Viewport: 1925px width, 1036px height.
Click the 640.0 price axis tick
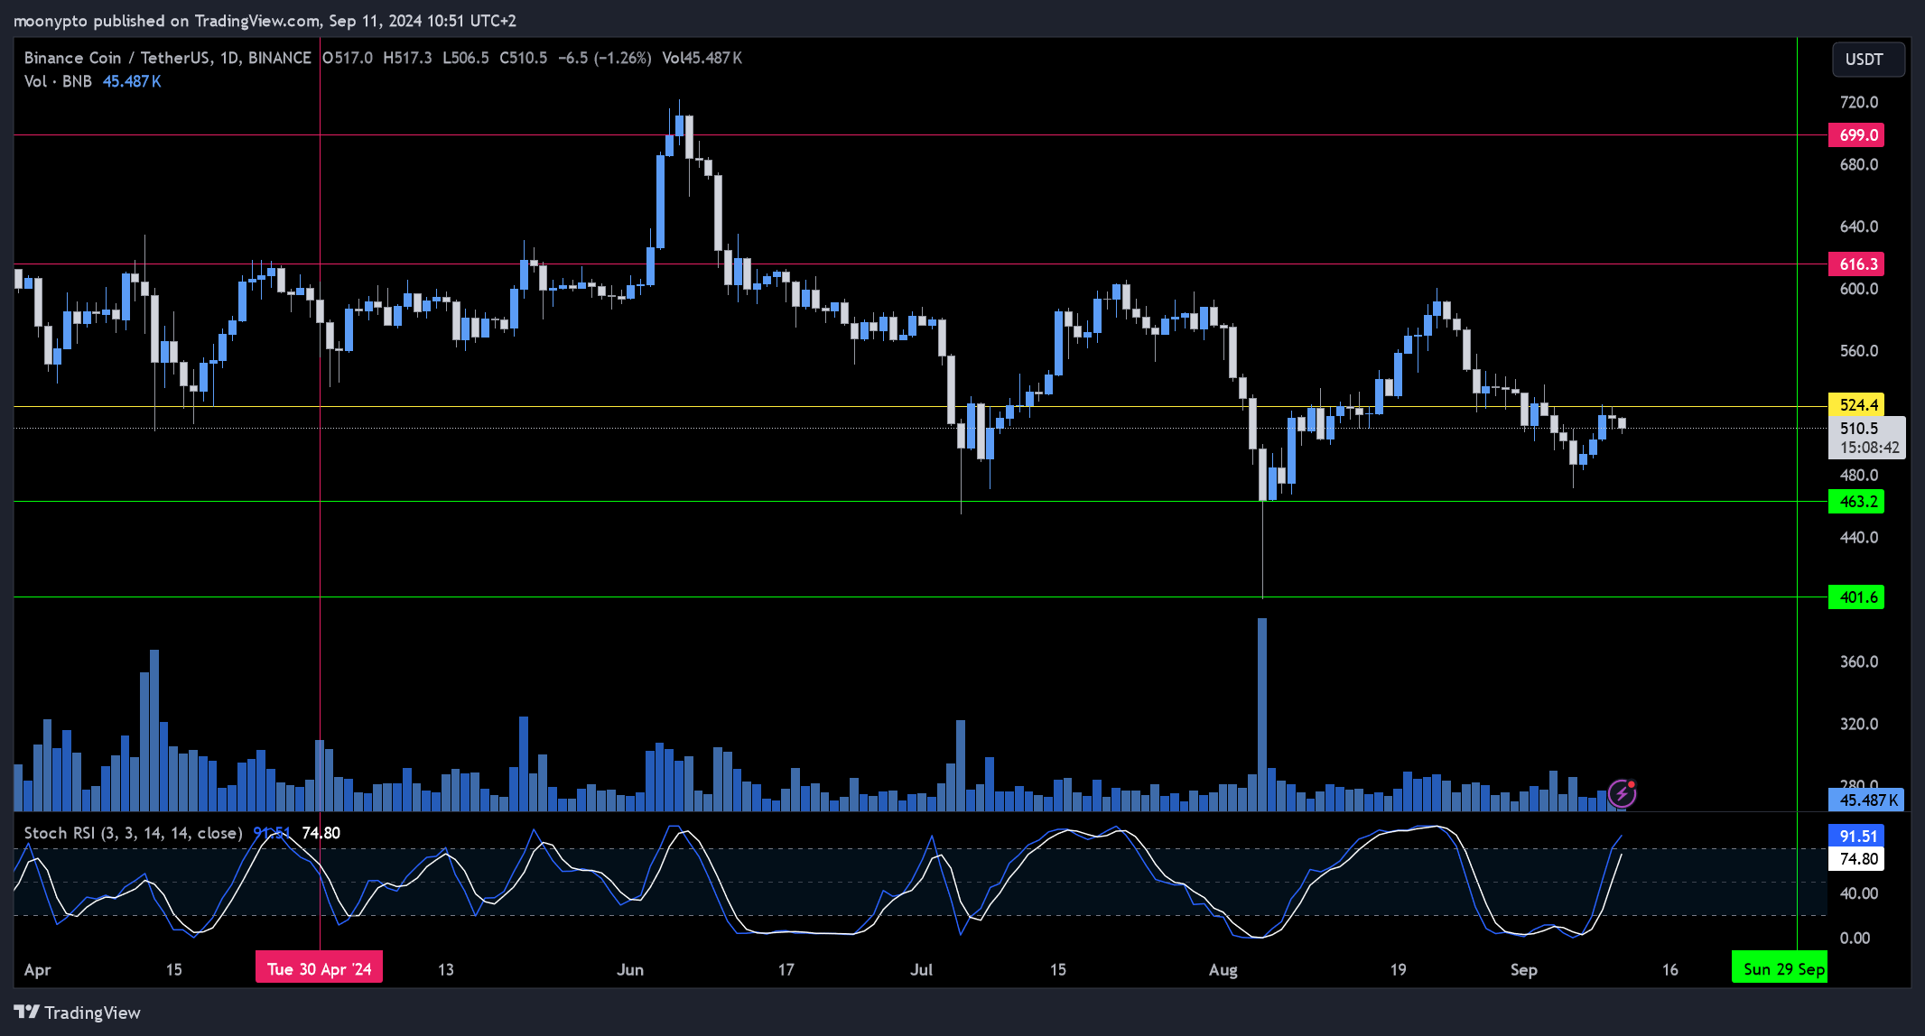coord(1858,227)
